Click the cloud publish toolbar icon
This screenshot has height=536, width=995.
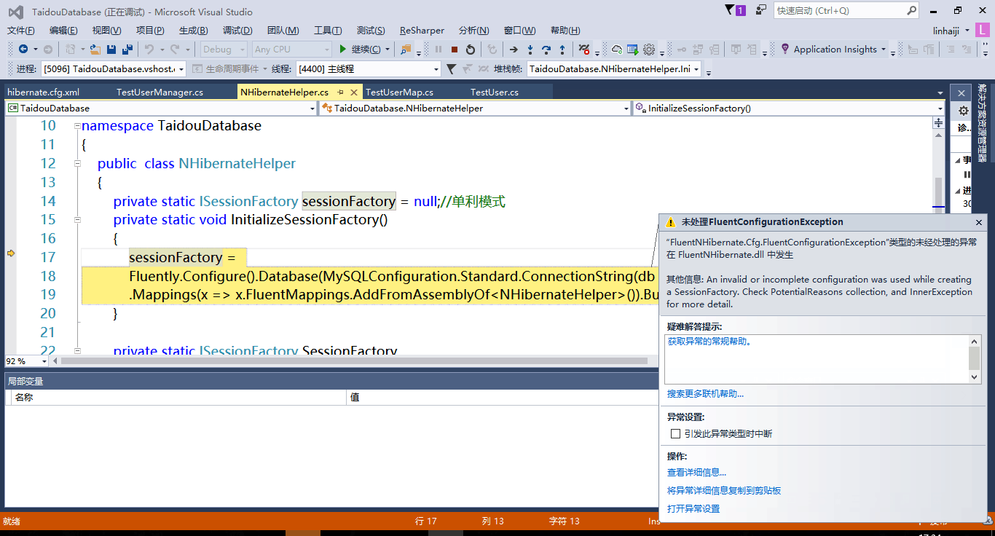[617, 50]
